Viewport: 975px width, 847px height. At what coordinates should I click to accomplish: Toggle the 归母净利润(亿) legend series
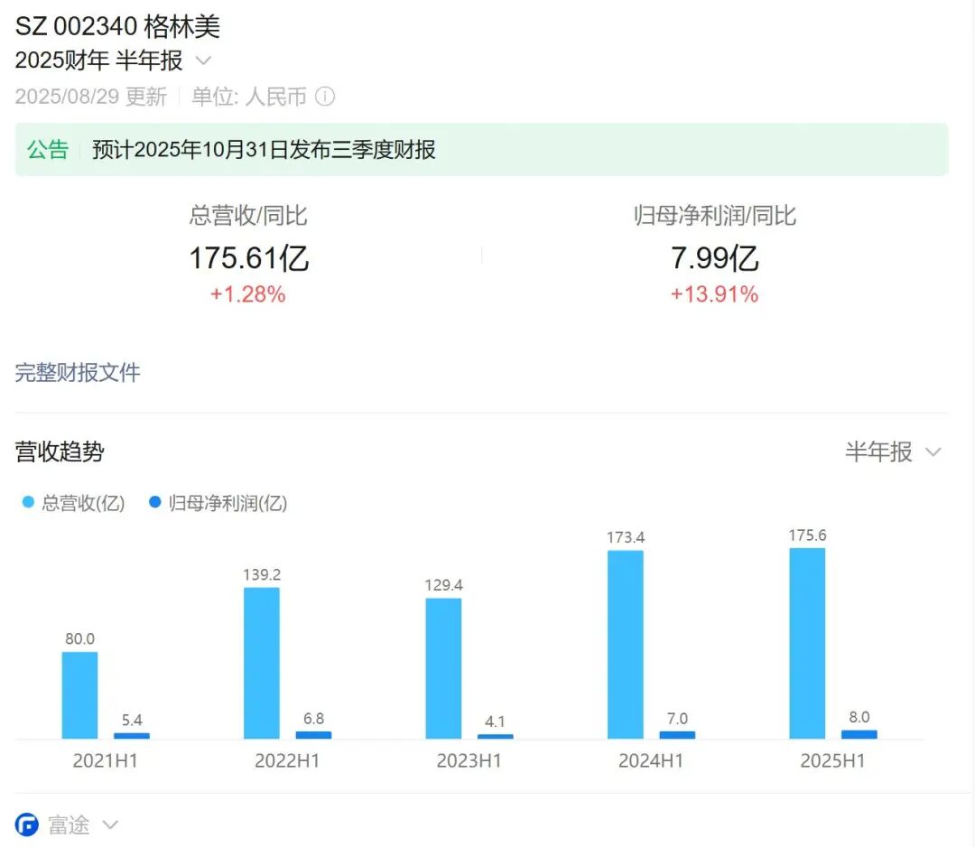[x=218, y=503]
